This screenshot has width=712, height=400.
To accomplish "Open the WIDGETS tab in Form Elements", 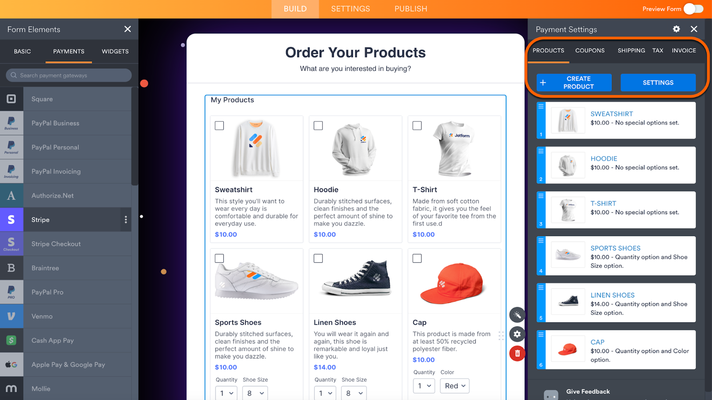I will (115, 52).
